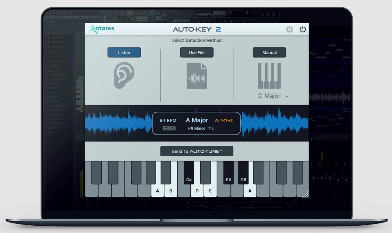Select the Use File detection method
This screenshot has width=392, height=233.
point(197,52)
